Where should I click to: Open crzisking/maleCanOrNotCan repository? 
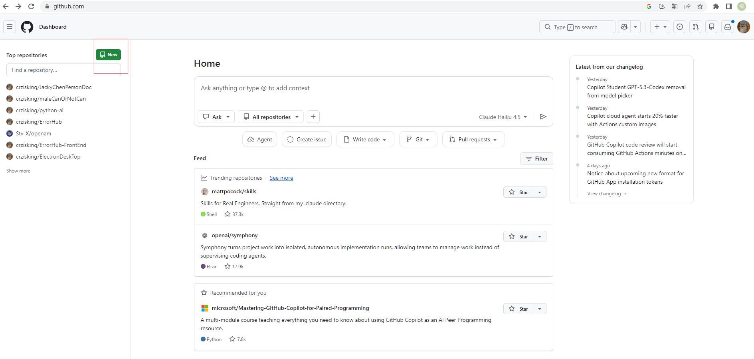(51, 99)
